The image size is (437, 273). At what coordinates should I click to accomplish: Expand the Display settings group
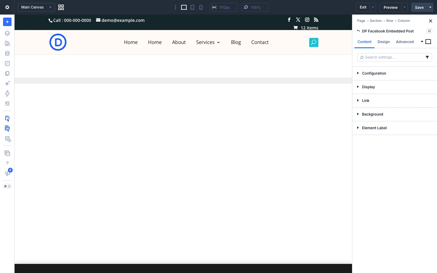pyautogui.click(x=395, y=87)
